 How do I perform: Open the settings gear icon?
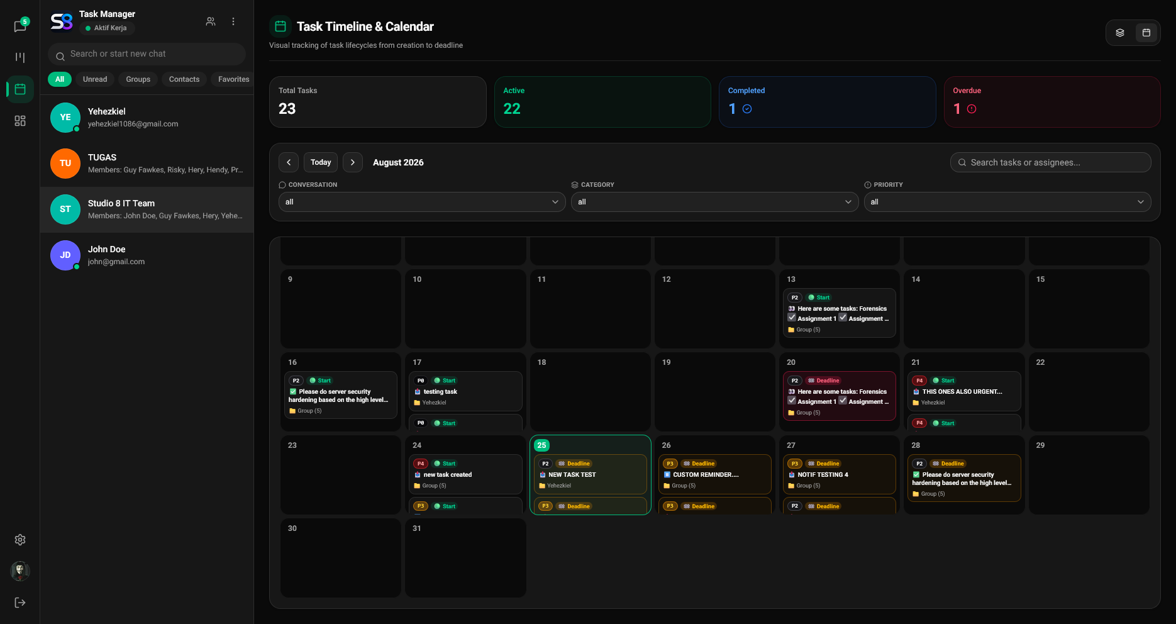coord(20,540)
